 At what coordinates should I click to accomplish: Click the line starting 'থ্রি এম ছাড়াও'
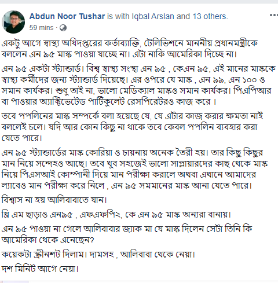116,214
